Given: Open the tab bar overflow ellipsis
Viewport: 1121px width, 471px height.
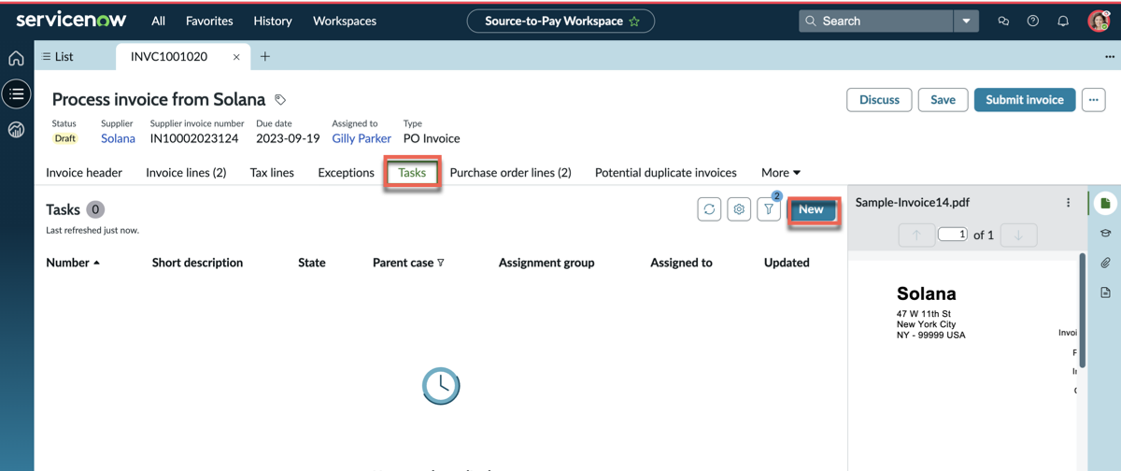Looking at the screenshot, I should 1110,57.
